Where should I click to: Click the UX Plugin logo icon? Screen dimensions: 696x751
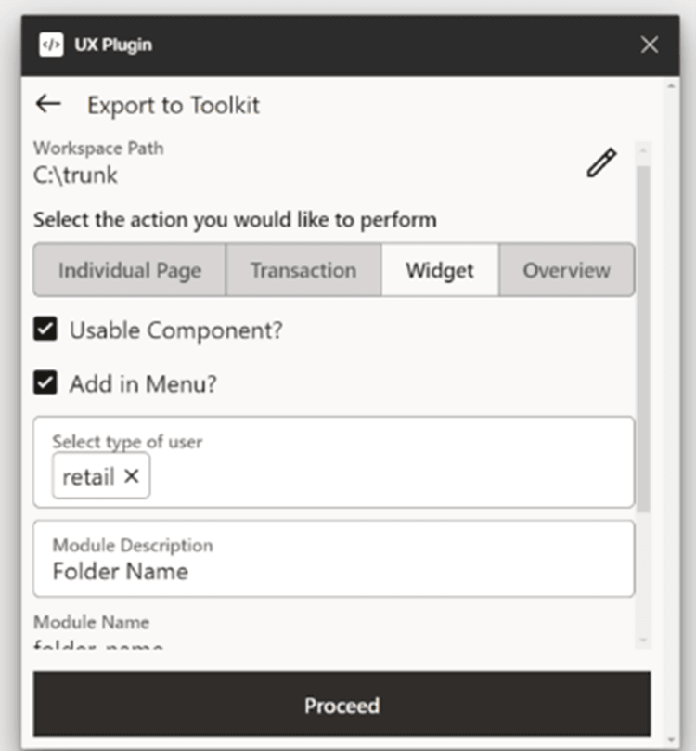click(x=51, y=45)
